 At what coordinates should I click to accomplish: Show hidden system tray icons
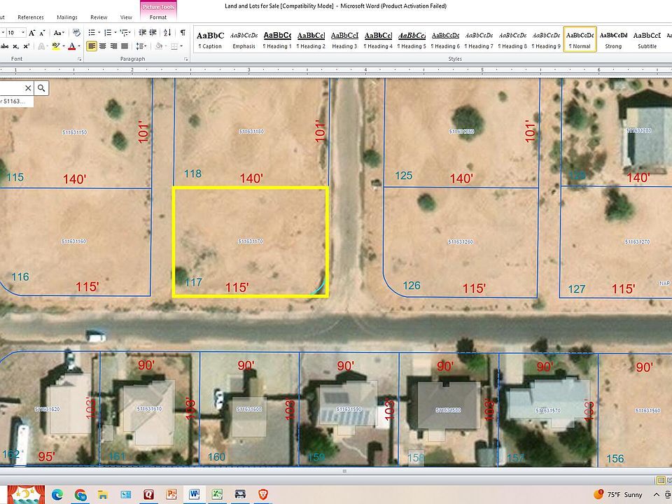click(656, 495)
